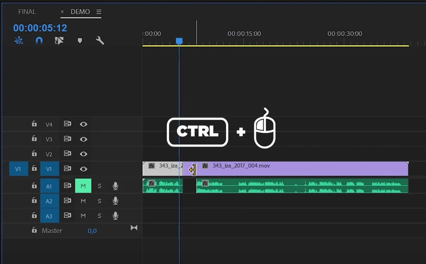Click the fx badge on 343_iza_2017_004.mov

[205, 166]
